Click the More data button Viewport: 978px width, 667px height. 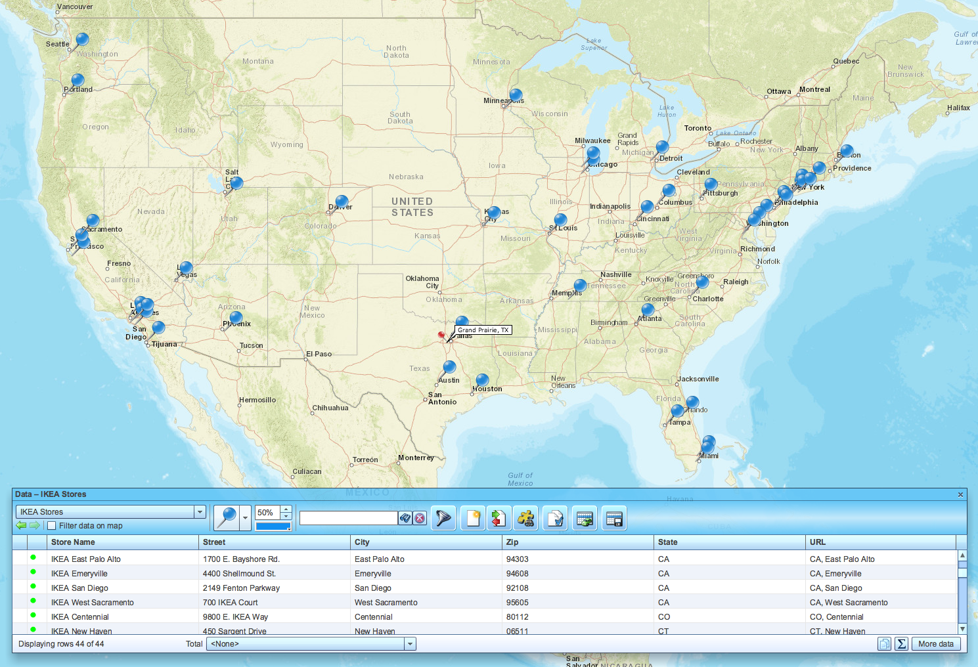(935, 644)
